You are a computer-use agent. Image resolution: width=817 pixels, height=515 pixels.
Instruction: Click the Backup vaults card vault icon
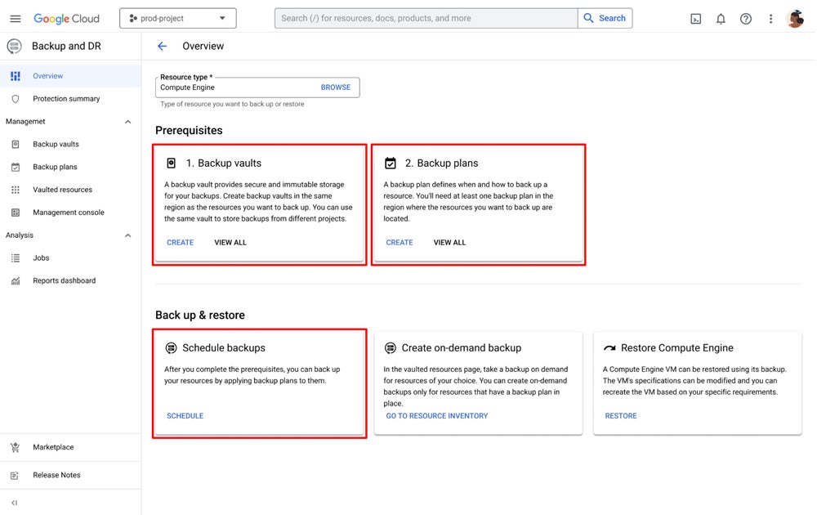171,163
